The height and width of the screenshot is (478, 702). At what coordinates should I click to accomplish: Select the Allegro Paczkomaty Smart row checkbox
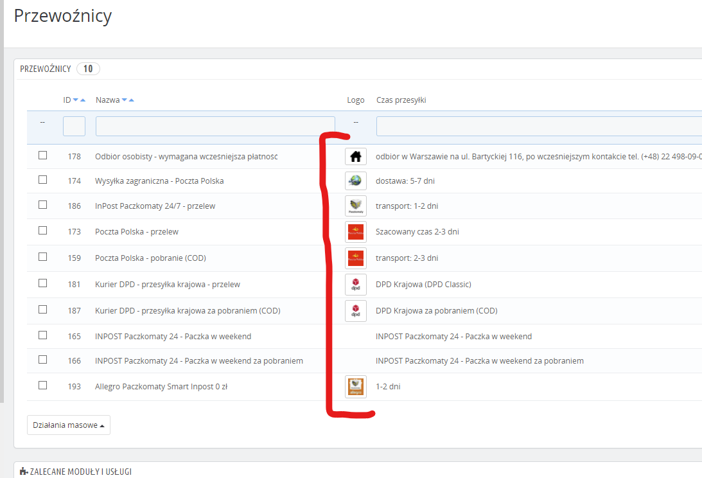pos(42,385)
